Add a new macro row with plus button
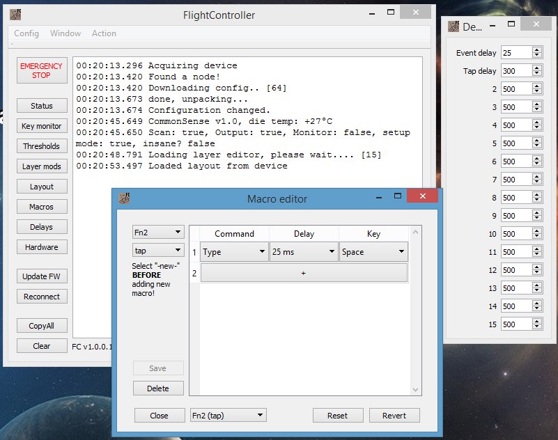This screenshot has width=558, height=440. [x=303, y=274]
